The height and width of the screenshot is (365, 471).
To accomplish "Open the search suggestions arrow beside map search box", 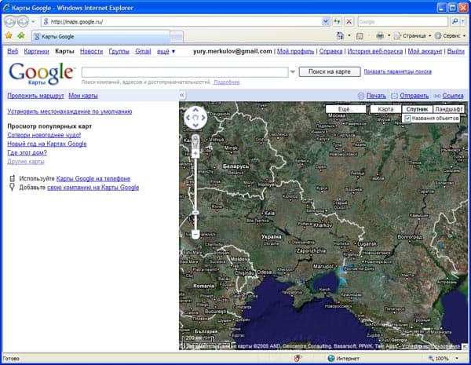I will click(293, 71).
